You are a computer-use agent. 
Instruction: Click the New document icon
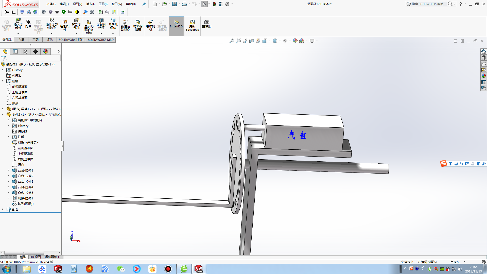pyautogui.click(x=155, y=4)
